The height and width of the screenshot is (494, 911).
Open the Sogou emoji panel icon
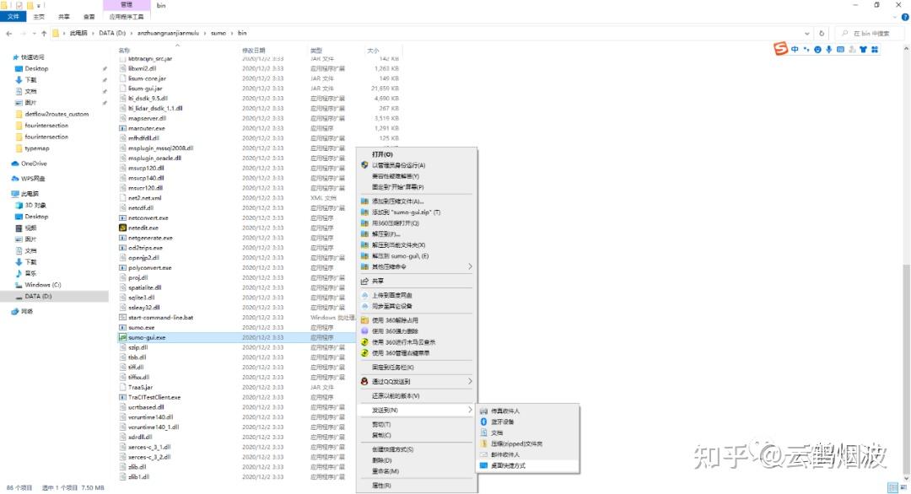[818, 49]
